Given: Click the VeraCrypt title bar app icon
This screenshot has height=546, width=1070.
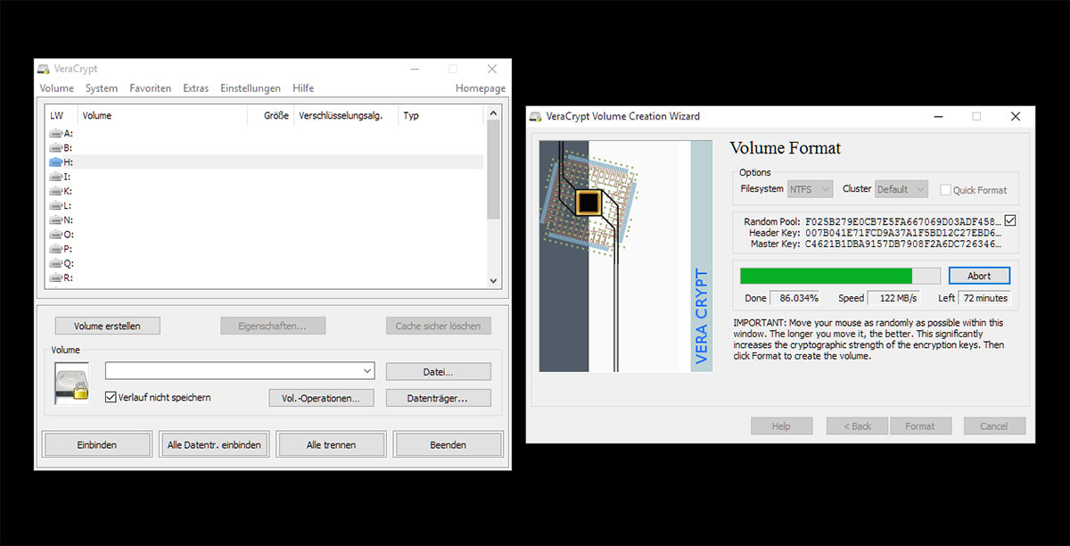Looking at the screenshot, I should (44, 69).
